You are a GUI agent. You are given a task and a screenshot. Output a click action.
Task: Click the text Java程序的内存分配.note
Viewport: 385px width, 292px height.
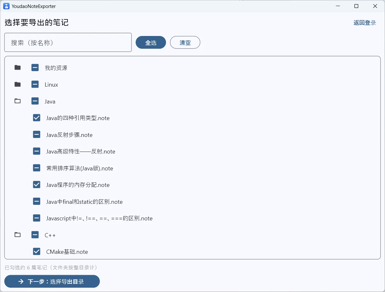[x=78, y=185]
